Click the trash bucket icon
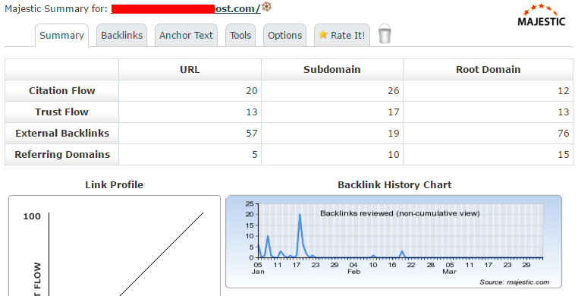The image size is (578, 296). pos(385,34)
